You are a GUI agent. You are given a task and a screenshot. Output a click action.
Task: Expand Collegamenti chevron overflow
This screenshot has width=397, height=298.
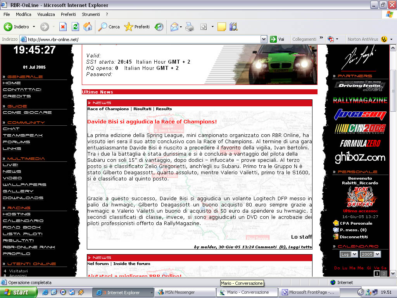[x=321, y=38]
